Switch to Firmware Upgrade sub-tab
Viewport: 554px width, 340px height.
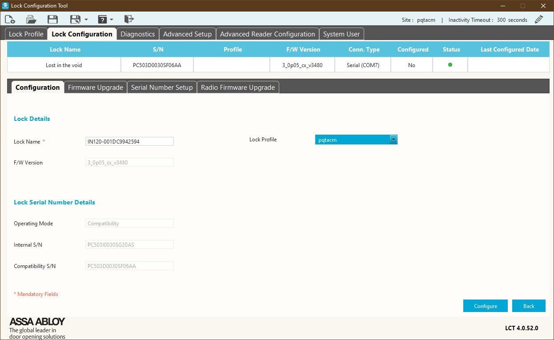point(96,88)
